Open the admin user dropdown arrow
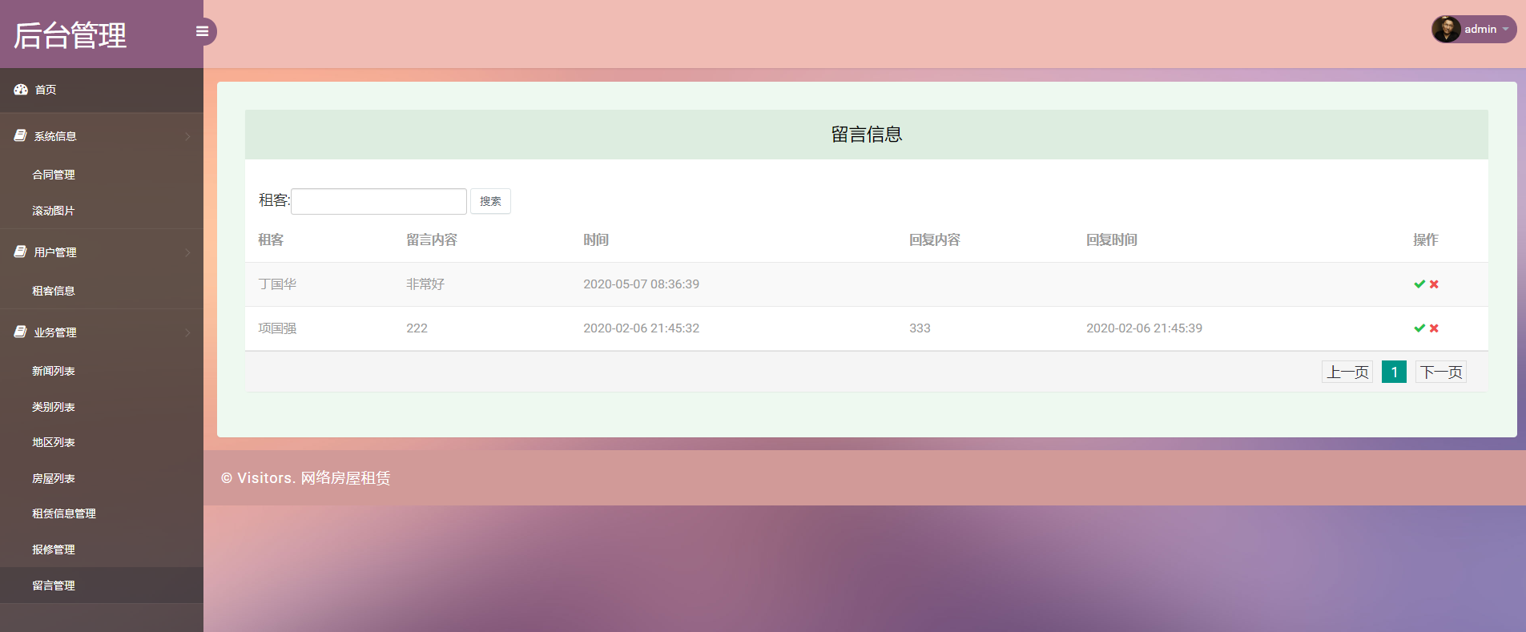The image size is (1526, 632). point(1505,30)
